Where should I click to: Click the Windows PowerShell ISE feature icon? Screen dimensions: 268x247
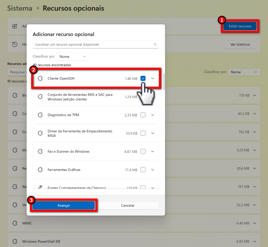[x=15, y=241]
